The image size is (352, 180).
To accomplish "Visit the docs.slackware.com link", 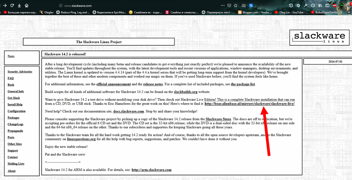I will click(128, 111).
